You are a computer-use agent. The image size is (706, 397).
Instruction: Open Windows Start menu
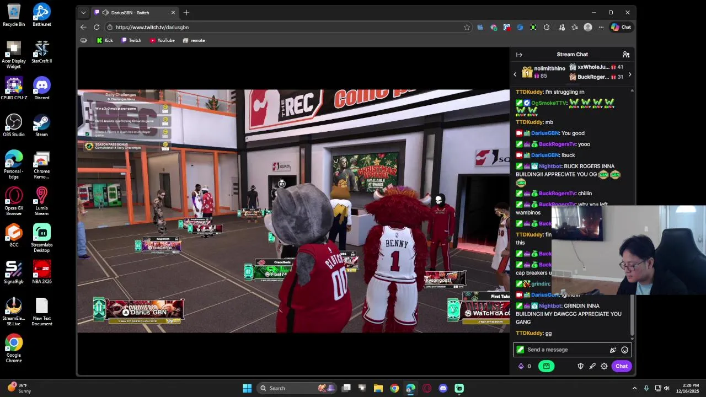pos(247,388)
